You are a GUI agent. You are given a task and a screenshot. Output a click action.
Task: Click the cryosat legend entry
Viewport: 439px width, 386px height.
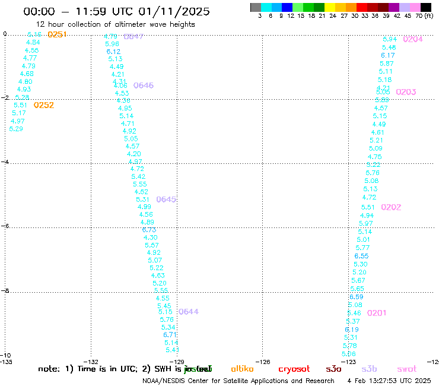(294, 369)
